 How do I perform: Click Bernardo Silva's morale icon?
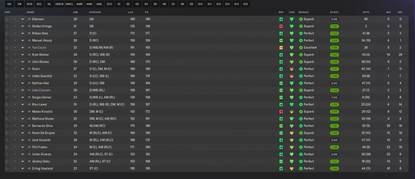coord(301,126)
